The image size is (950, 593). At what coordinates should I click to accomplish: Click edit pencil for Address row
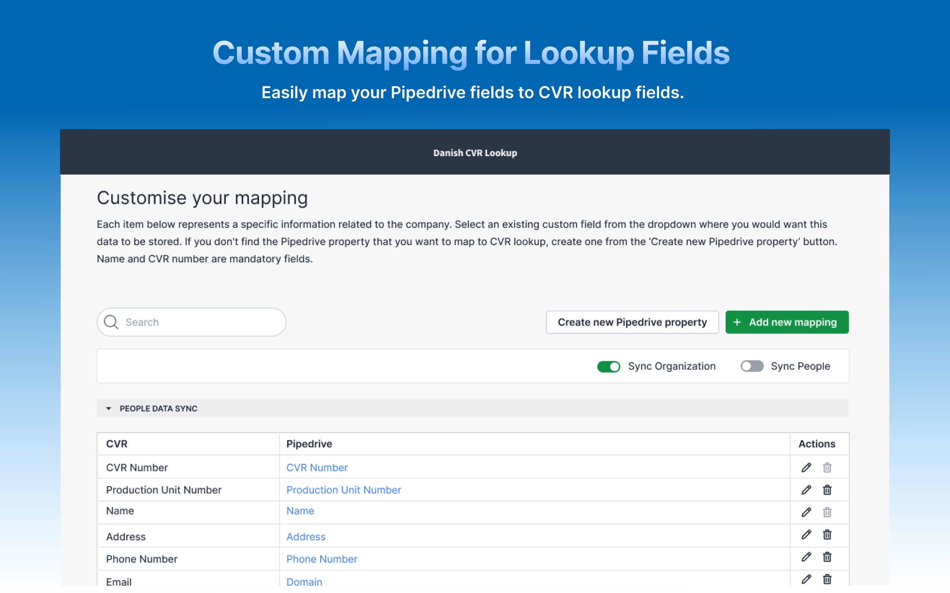pos(806,535)
